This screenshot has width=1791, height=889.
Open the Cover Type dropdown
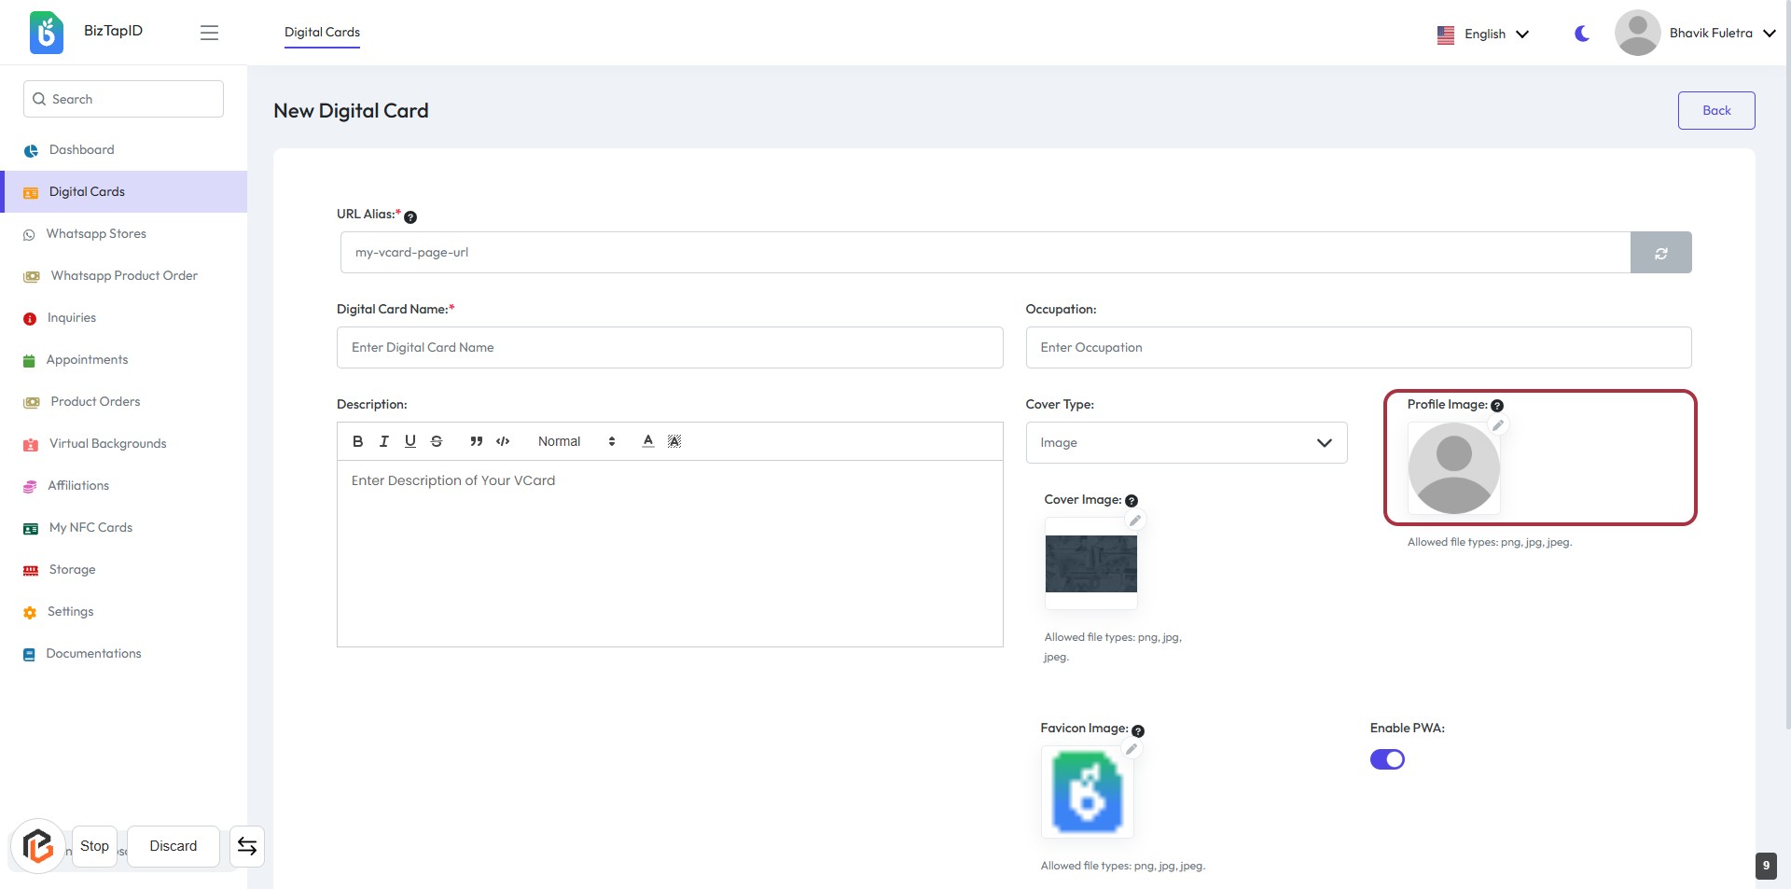click(1186, 442)
